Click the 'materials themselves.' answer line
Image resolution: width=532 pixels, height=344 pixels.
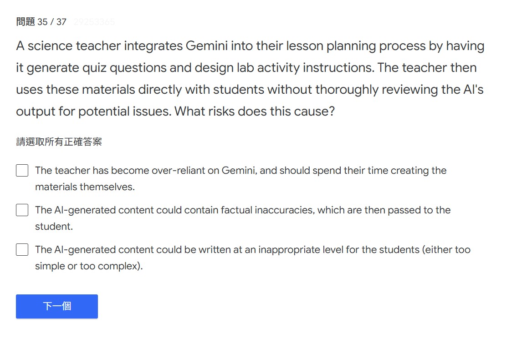tap(85, 187)
